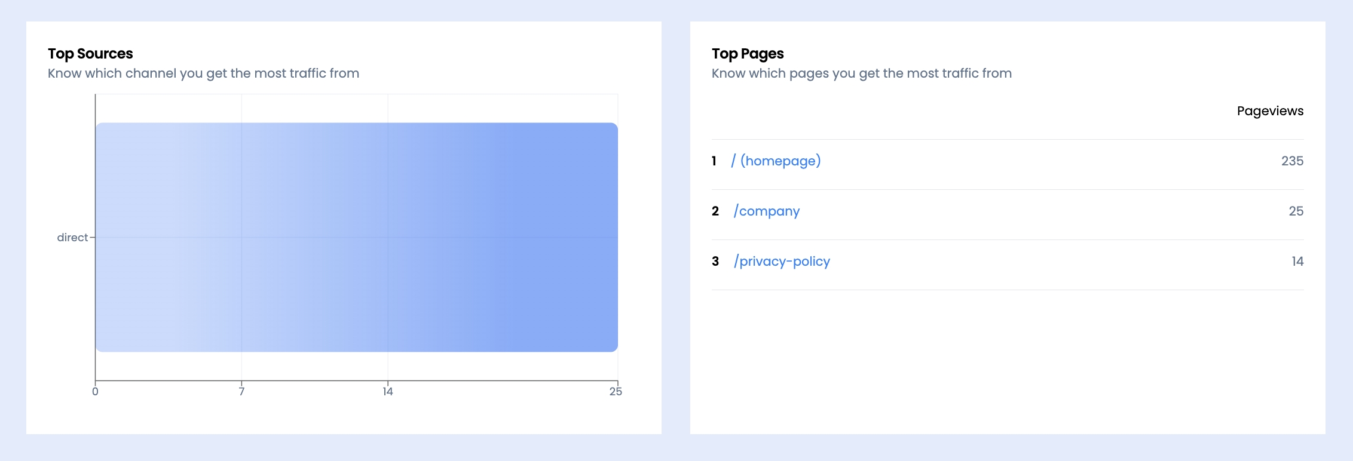The image size is (1353, 461).
Task: Click the 25 tick on chart x-axis
Action: (616, 392)
